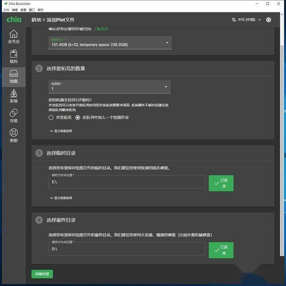Click the vertical page scrollbar

pos(282,150)
